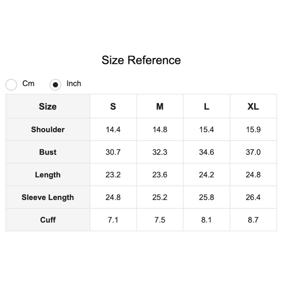Click the Inch unit label
281x281 pixels.
74,83
